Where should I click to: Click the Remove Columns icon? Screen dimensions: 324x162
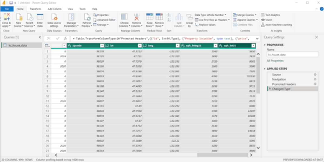pos(136,17)
